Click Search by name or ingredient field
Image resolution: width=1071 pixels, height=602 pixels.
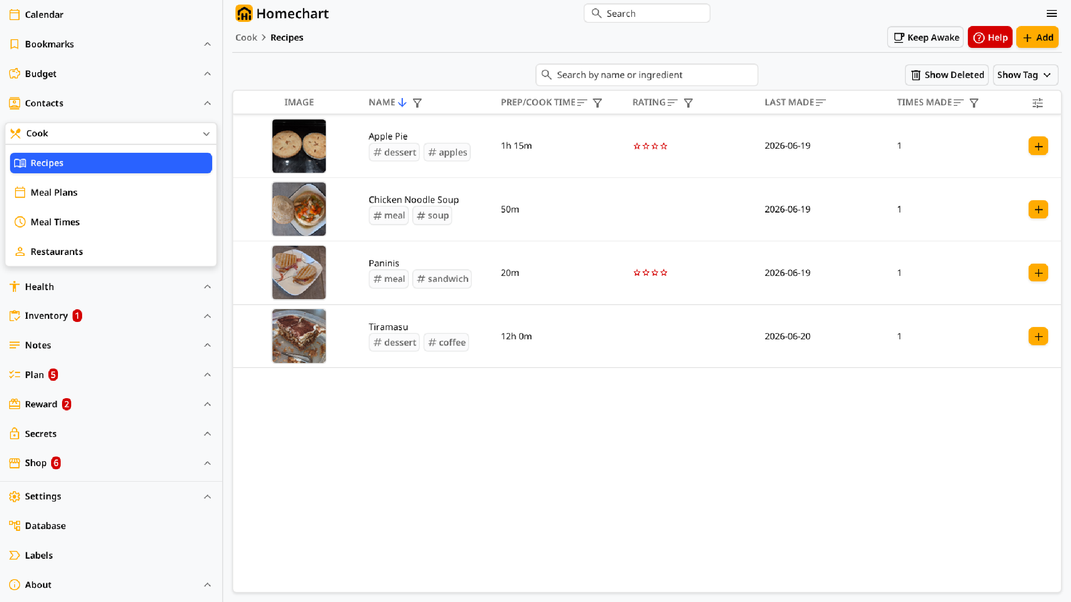(647, 75)
